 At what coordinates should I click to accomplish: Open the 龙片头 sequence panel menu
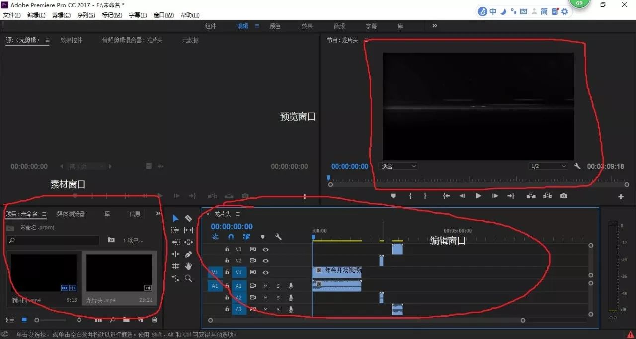click(238, 214)
